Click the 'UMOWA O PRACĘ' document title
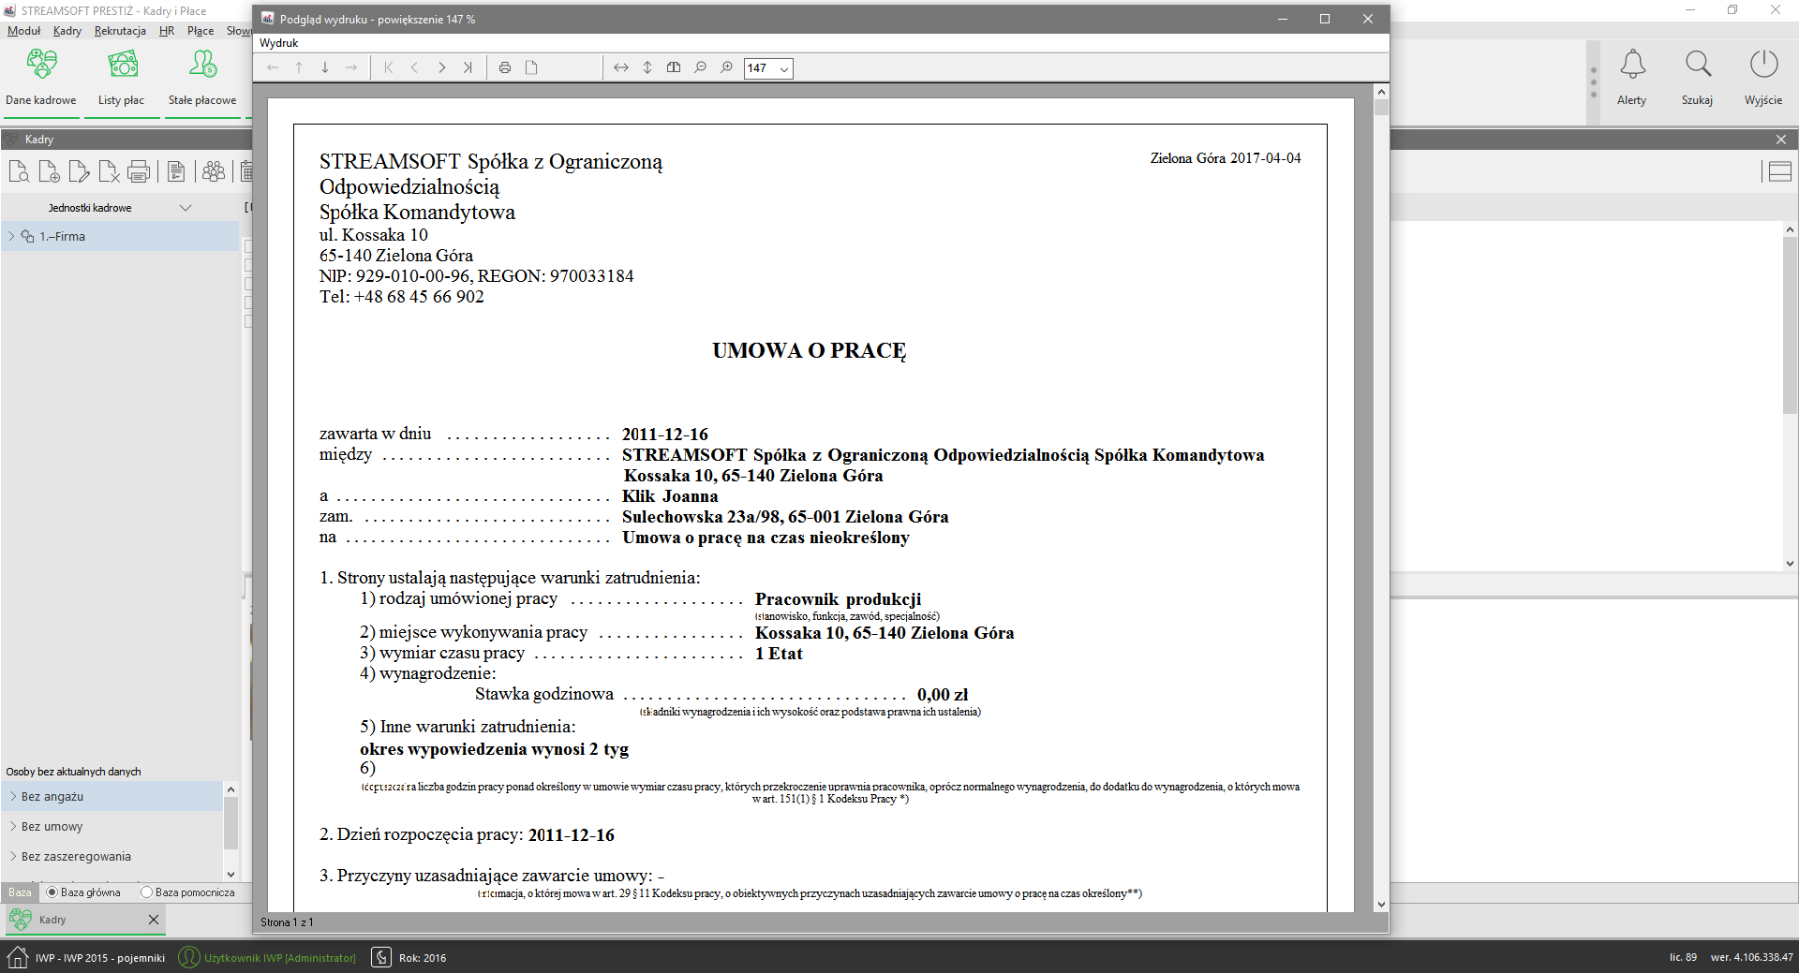This screenshot has width=1799, height=973. pyautogui.click(x=810, y=351)
